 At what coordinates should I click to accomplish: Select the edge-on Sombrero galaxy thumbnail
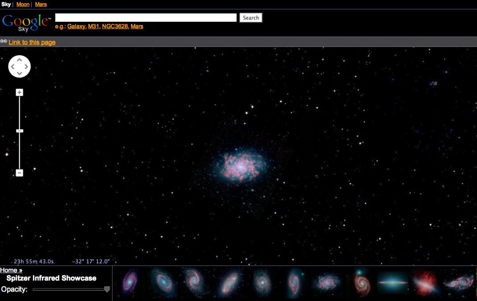coord(393,283)
